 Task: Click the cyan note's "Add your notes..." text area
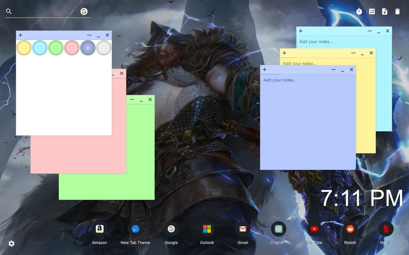coord(344,42)
